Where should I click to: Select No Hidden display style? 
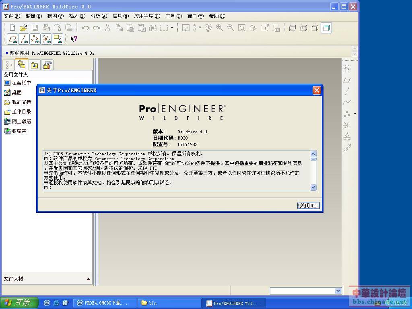coord(315,28)
